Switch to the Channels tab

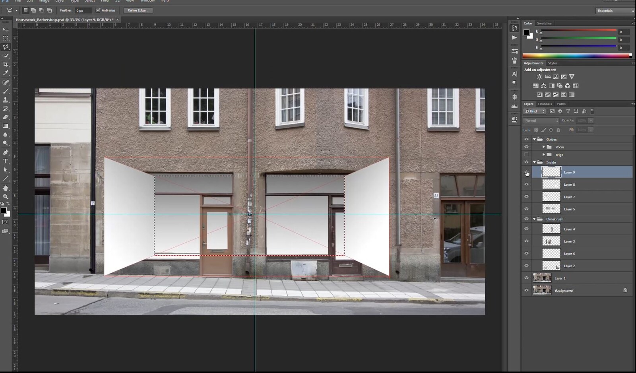tap(545, 104)
